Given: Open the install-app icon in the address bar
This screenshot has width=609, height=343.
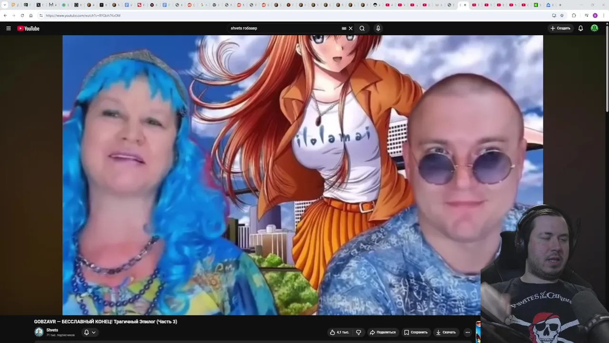Looking at the screenshot, I should [554, 15].
